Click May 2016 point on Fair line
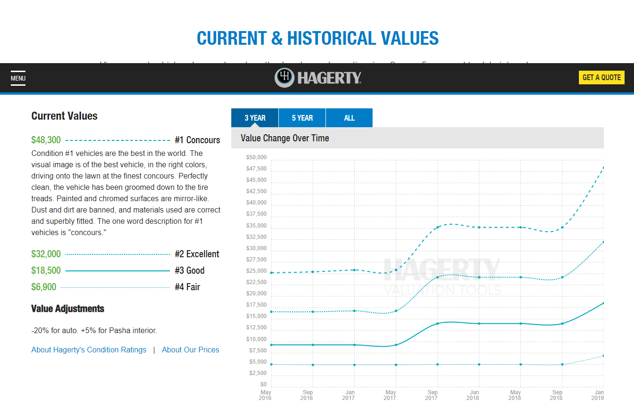 coord(271,364)
